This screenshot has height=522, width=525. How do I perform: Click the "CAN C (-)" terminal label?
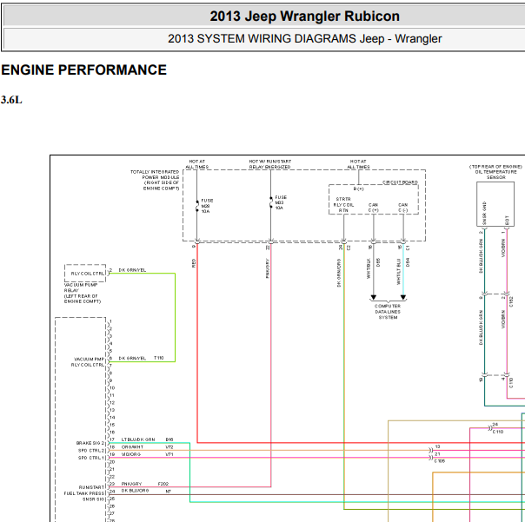click(402, 208)
